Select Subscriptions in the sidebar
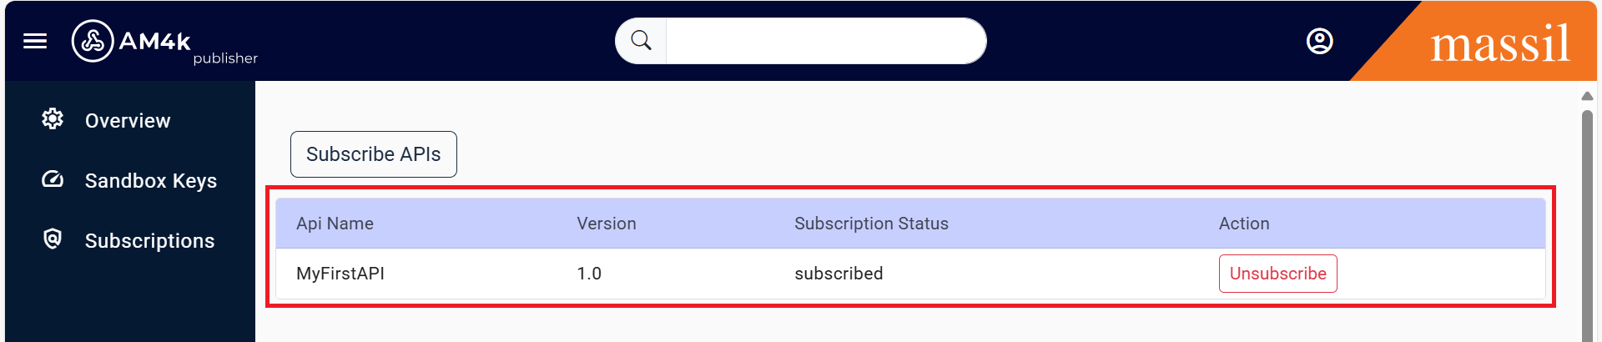Image resolution: width=1602 pixels, height=342 pixels. coord(150,241)
